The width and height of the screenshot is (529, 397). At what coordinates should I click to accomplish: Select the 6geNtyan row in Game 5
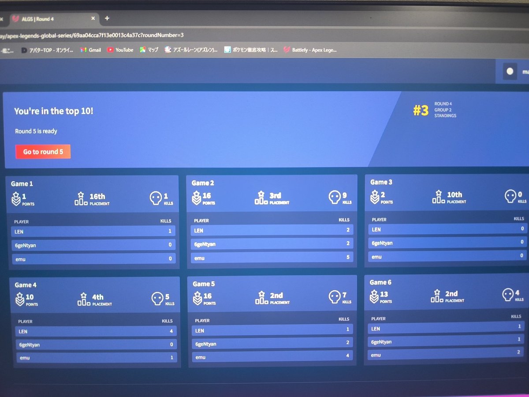pyautogui.click(x=272, y=344)
